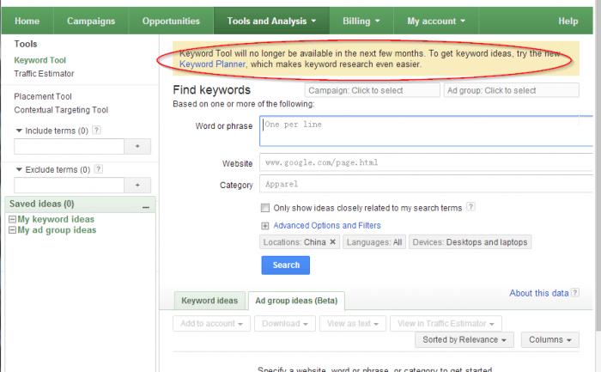
Task: Select Keyword Tool in sidebar
Action: pos(39,60)
